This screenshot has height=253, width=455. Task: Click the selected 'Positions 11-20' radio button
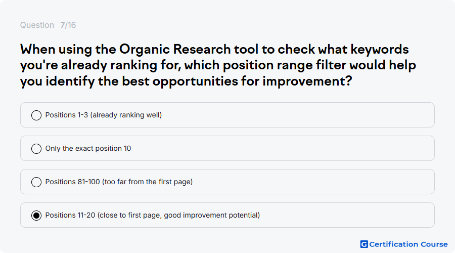[x=36, y=216]
